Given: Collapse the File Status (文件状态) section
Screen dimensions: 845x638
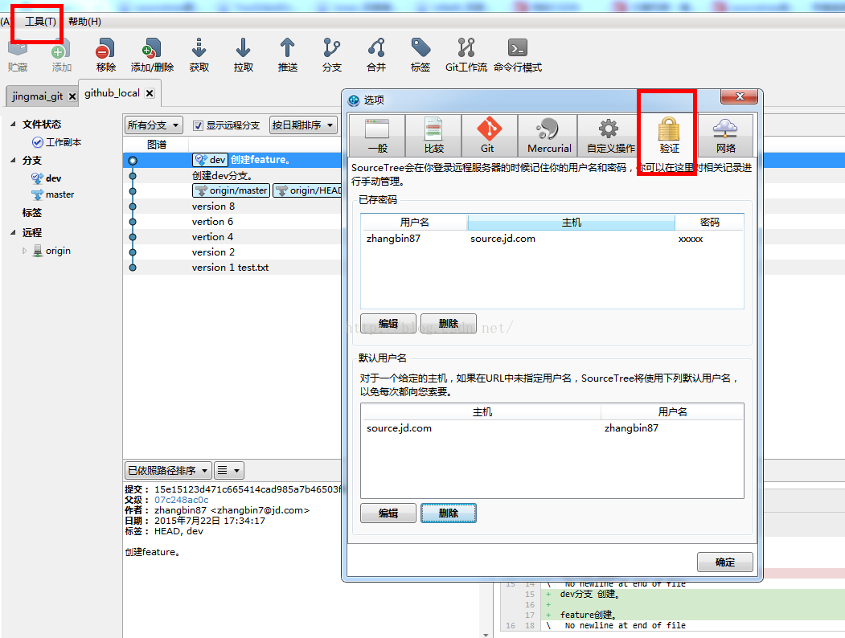Looking at the screenshot, I should point(13,124).
